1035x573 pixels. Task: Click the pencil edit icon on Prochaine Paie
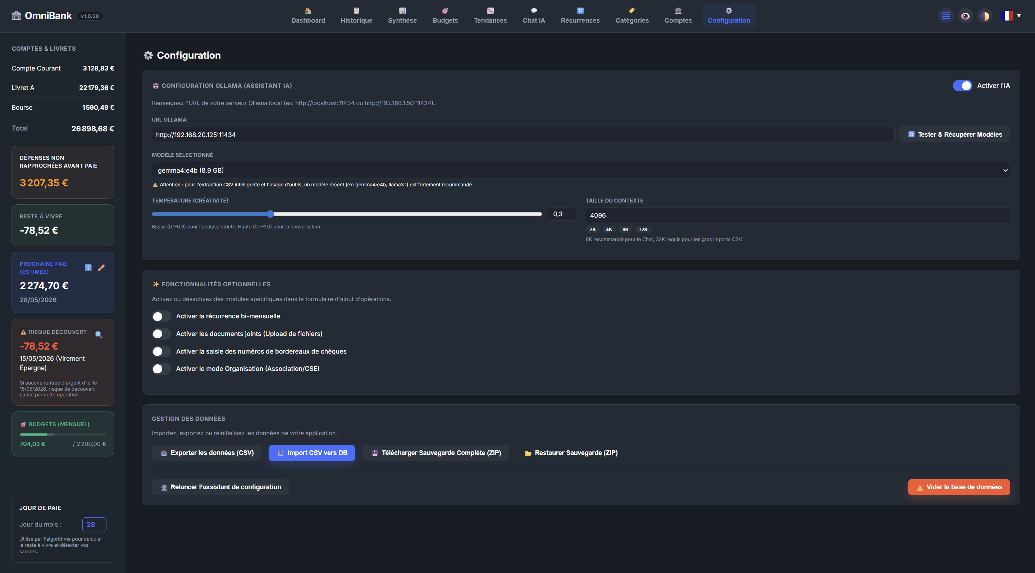pyautogui.click(x=101, y=268)
